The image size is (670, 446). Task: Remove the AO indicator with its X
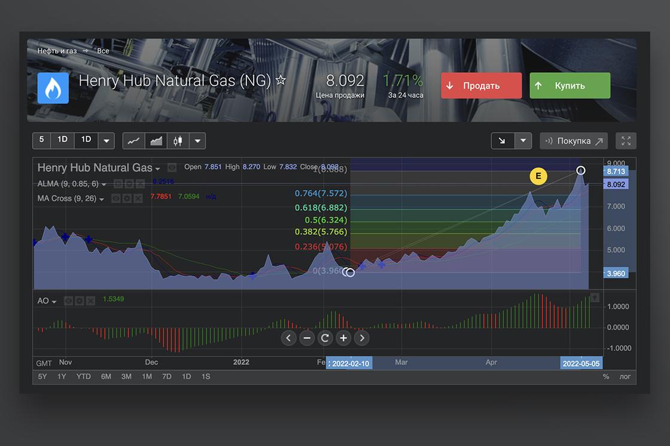coord(90,301)
